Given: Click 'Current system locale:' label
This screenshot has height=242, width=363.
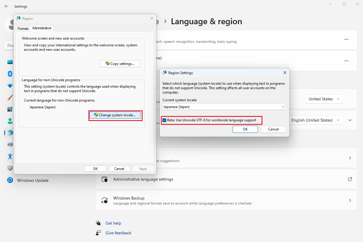Looking at the screenshot, I should tap(180, 100).
